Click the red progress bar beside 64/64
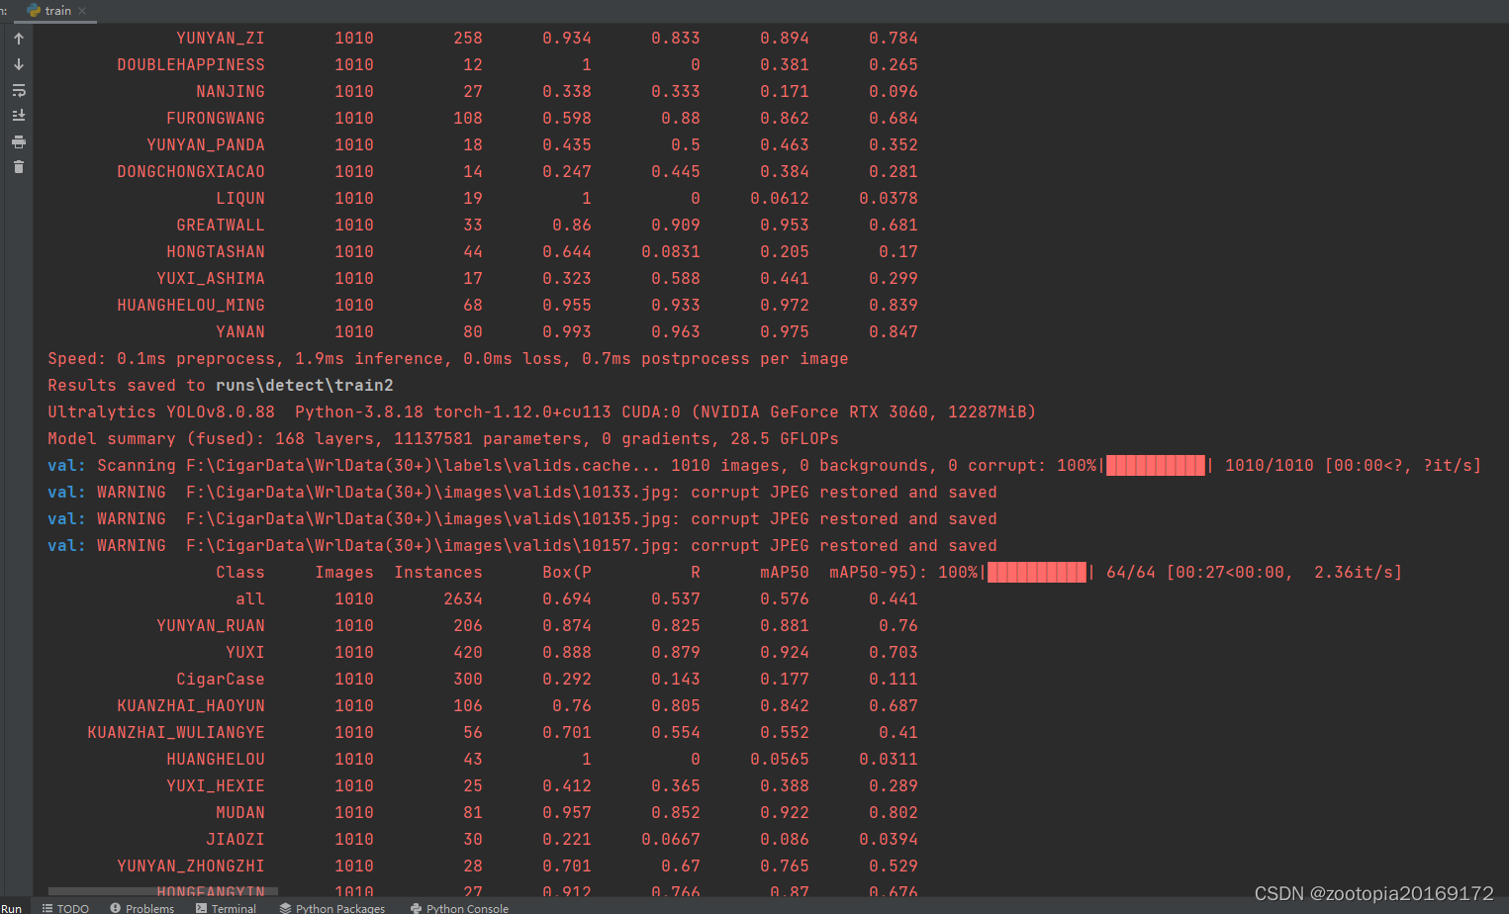Viewport: 1509px width, 914px height. 1037,572
